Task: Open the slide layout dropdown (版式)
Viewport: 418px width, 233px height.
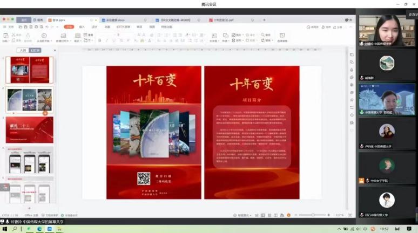Action: coord(77,40)
